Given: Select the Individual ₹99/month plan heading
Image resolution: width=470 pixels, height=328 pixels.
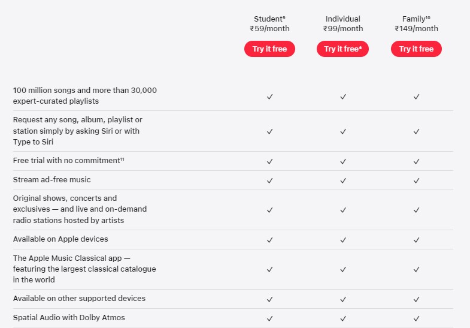Looking at the screenshot, I should [x=343, y=24].
